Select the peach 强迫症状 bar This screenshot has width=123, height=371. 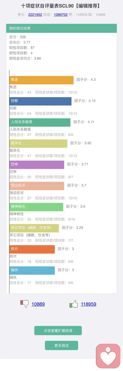(x=37, y=186)
